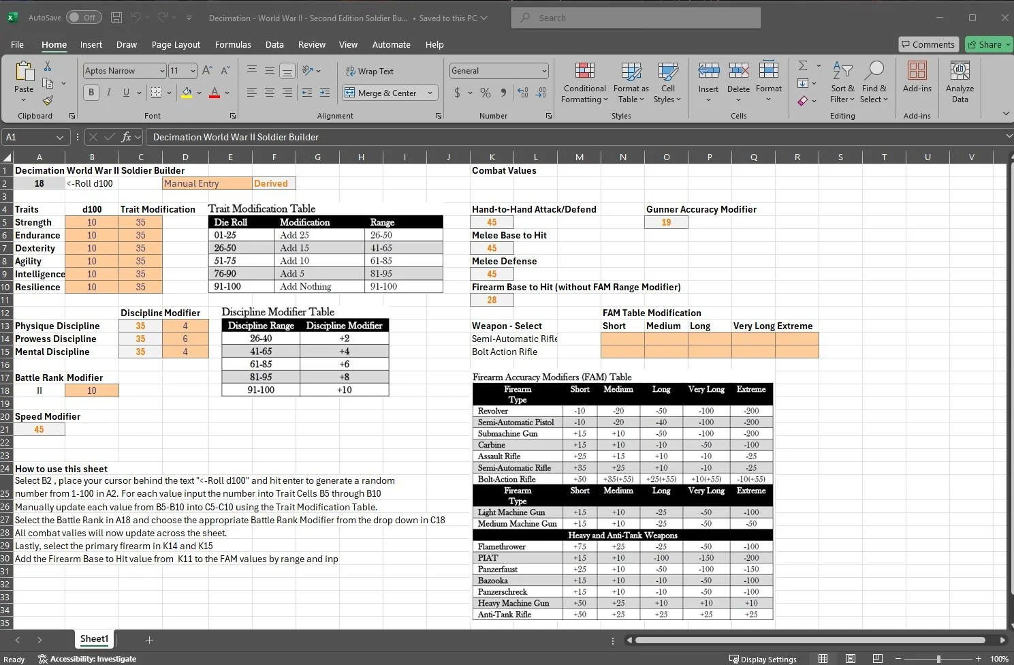Open the Fill Color swatch
The height and width of the screenshot is (665, 1014).
tap(187, 93)
